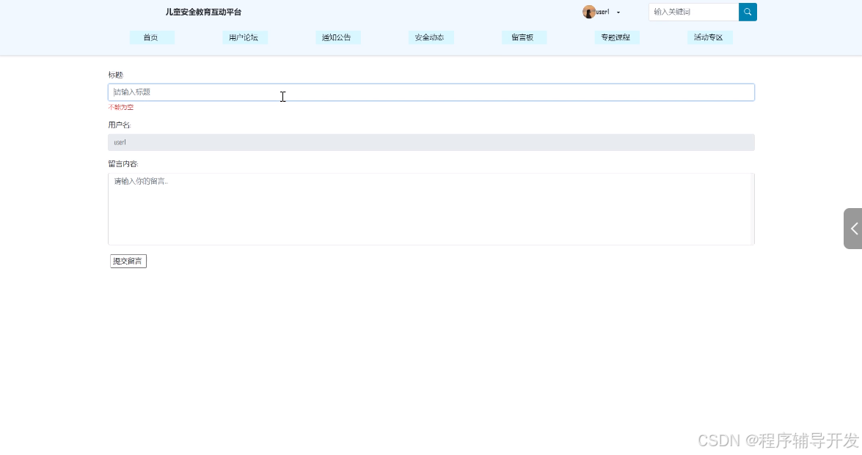Screen dimensions: 862x455
Task: Focus the 留言内容 message textarea
Action: (x=431, y=209)
